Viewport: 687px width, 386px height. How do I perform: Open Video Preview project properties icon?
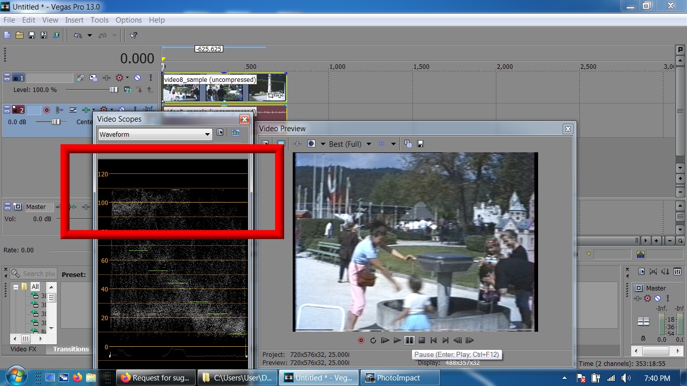pyautogui.click(x=265, y=144)
